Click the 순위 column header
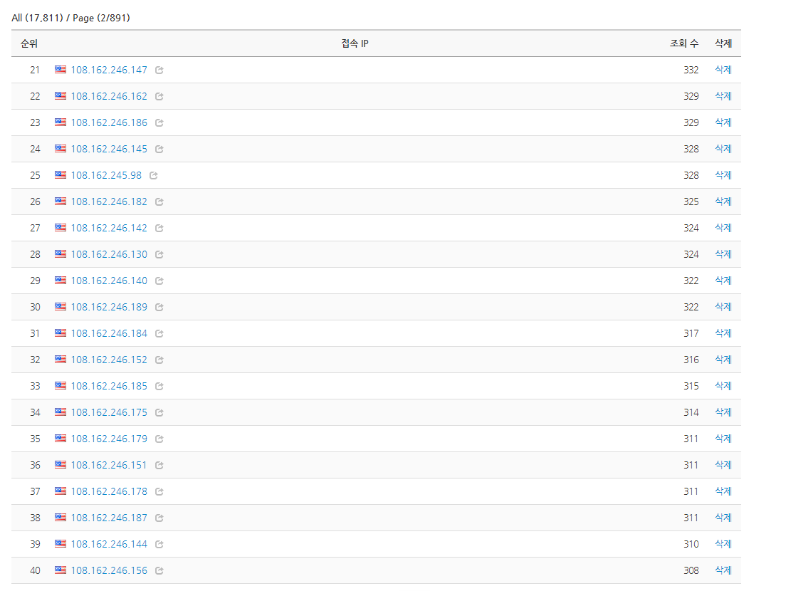This screenshot has height=591, width=791. (29, 43)
